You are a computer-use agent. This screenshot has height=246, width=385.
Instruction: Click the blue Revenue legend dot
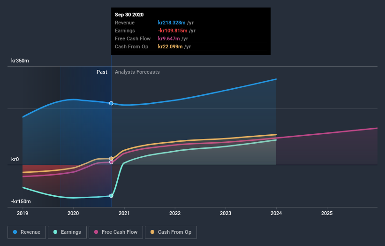click(15, 232)
